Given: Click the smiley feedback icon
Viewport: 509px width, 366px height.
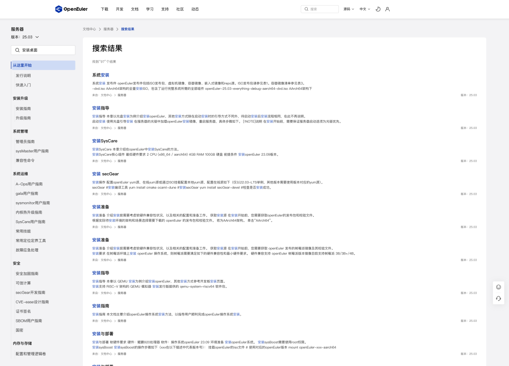Looking at the screenshot, I should [499, 287].
